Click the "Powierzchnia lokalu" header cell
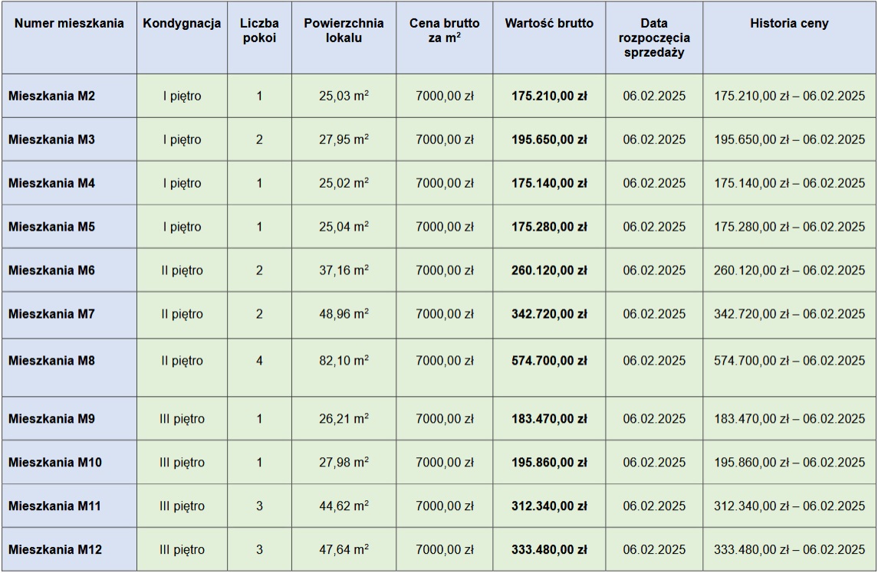Image resolution: width=878 pixels, height=573 pixels. (x=344, y=31)
